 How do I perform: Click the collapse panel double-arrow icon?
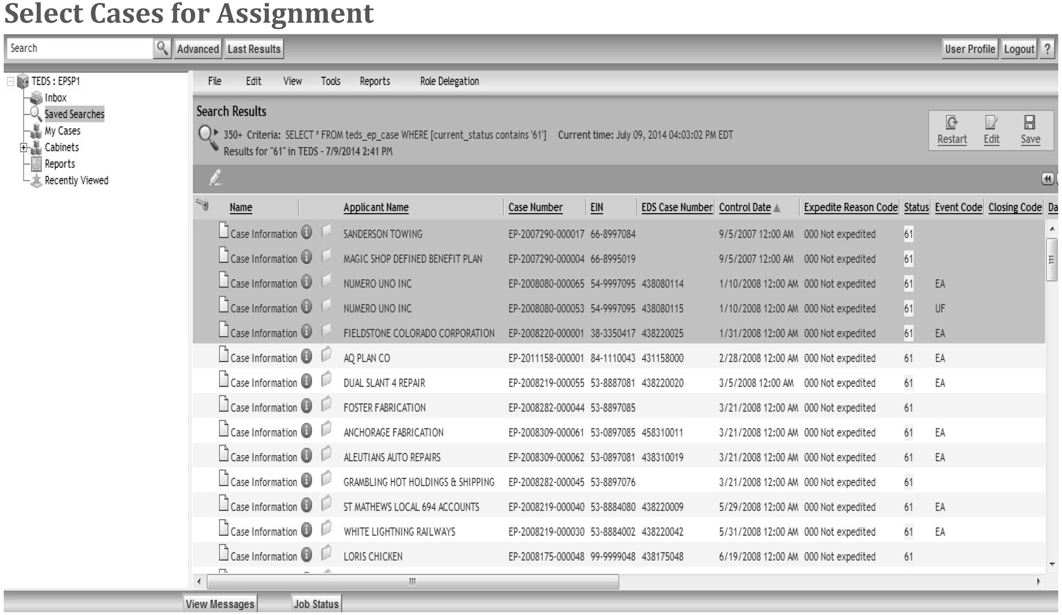pyautogui.click(x=1047, y=179)
